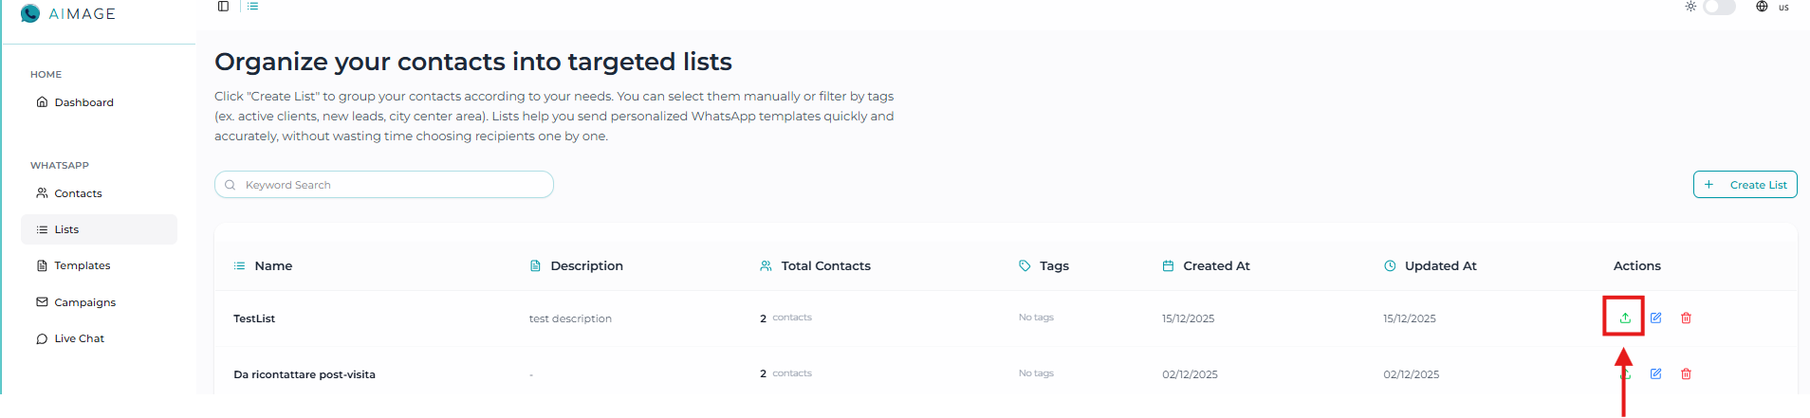This screenshot has width=1810, height=418.
Task: Focus the Keyword Search field
Action: coord(389,185)
